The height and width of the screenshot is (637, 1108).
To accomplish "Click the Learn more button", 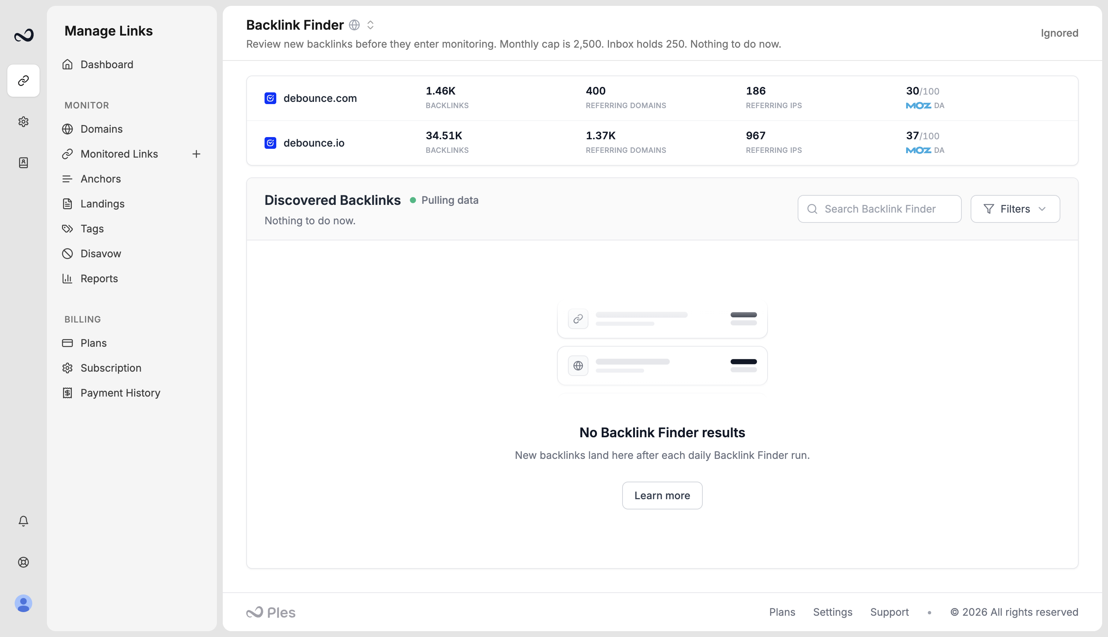I will pyautogui.click(x=662, y=496).
